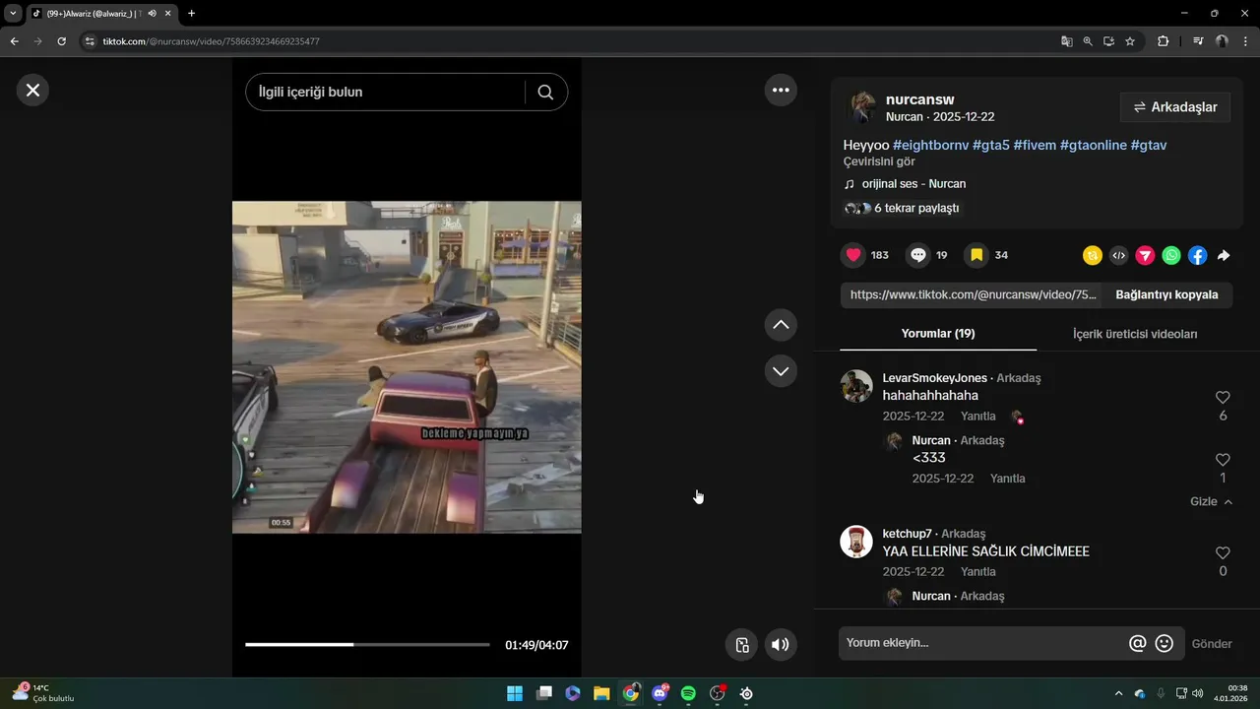1260x709 pixels.
Task: Click the embed code icon
Action: coord(1118,255)
